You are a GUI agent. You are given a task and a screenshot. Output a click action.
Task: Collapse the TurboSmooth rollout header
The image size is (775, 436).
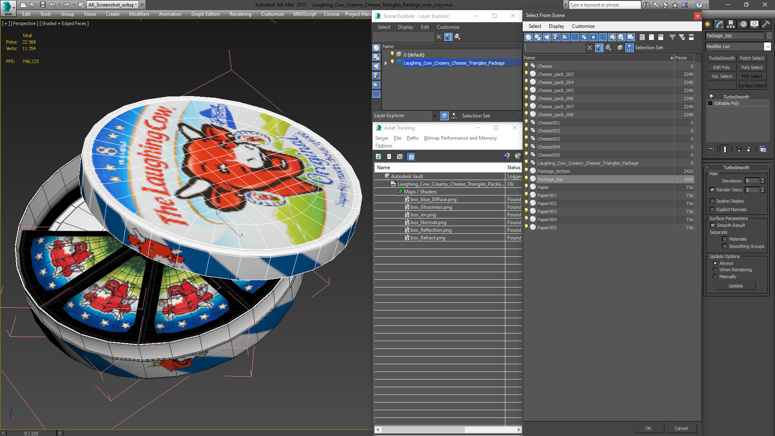[736, 168]
